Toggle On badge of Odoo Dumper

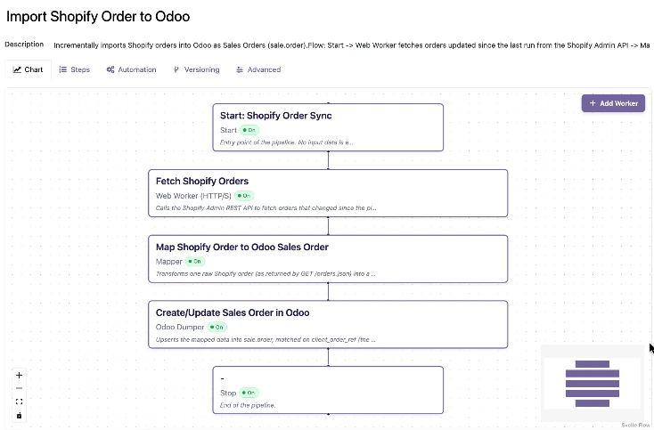[217, 327]
